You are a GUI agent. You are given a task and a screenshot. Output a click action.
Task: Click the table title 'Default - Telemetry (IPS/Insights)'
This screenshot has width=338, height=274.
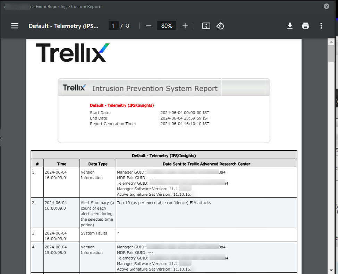164,156
